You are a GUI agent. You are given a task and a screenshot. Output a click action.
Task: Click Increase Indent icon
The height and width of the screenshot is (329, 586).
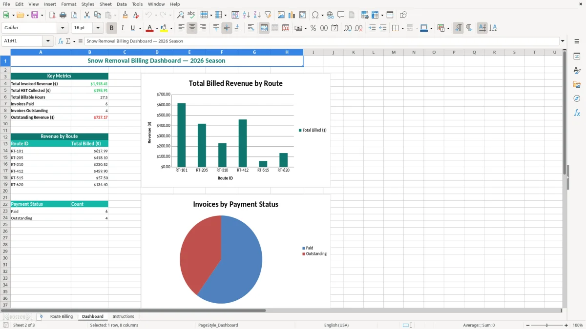point(372,28)
